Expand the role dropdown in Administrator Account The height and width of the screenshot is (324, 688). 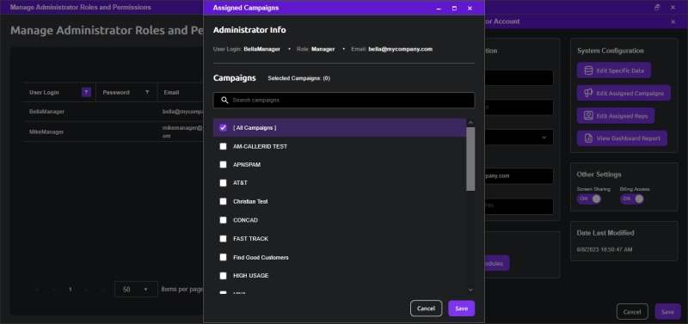click(x=544, y=138)
